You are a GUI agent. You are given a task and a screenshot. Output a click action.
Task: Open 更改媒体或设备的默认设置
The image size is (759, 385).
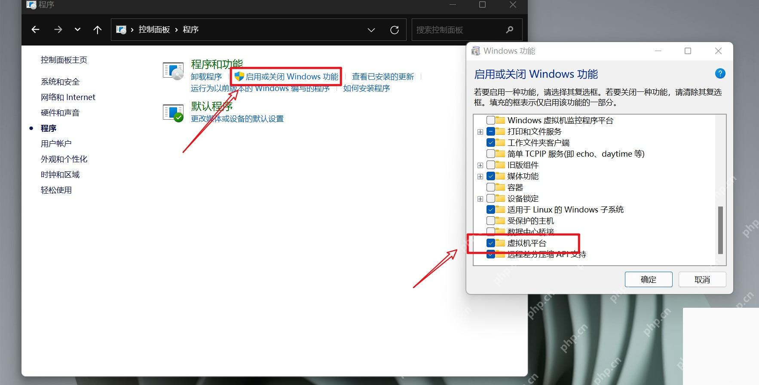[237, 118]
